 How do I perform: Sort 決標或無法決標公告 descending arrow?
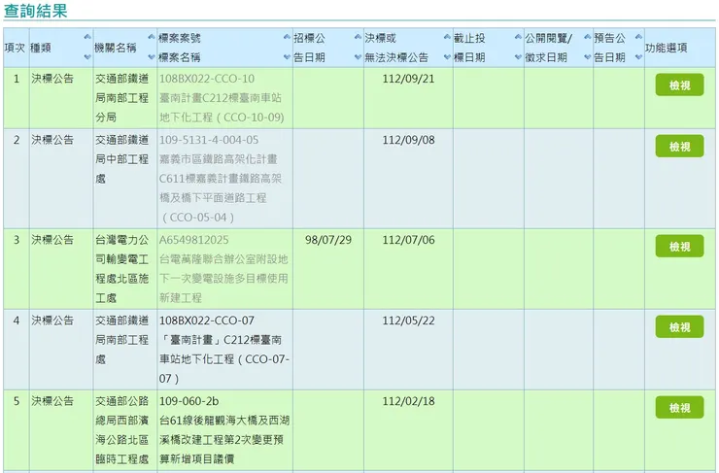coord(448,57)
